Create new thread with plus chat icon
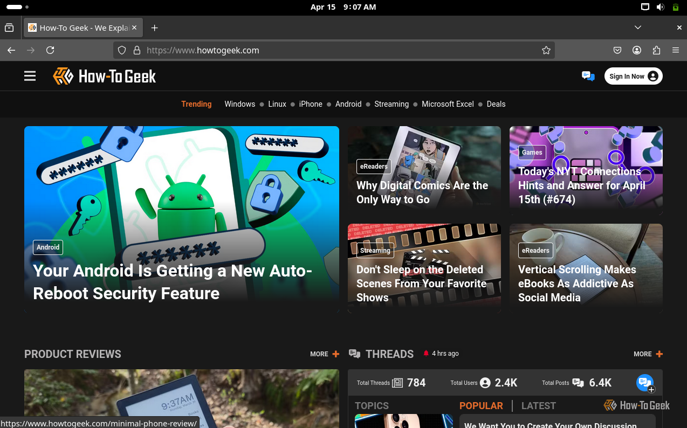Viewport: 687px width, 428px height. tap(645, 383)
